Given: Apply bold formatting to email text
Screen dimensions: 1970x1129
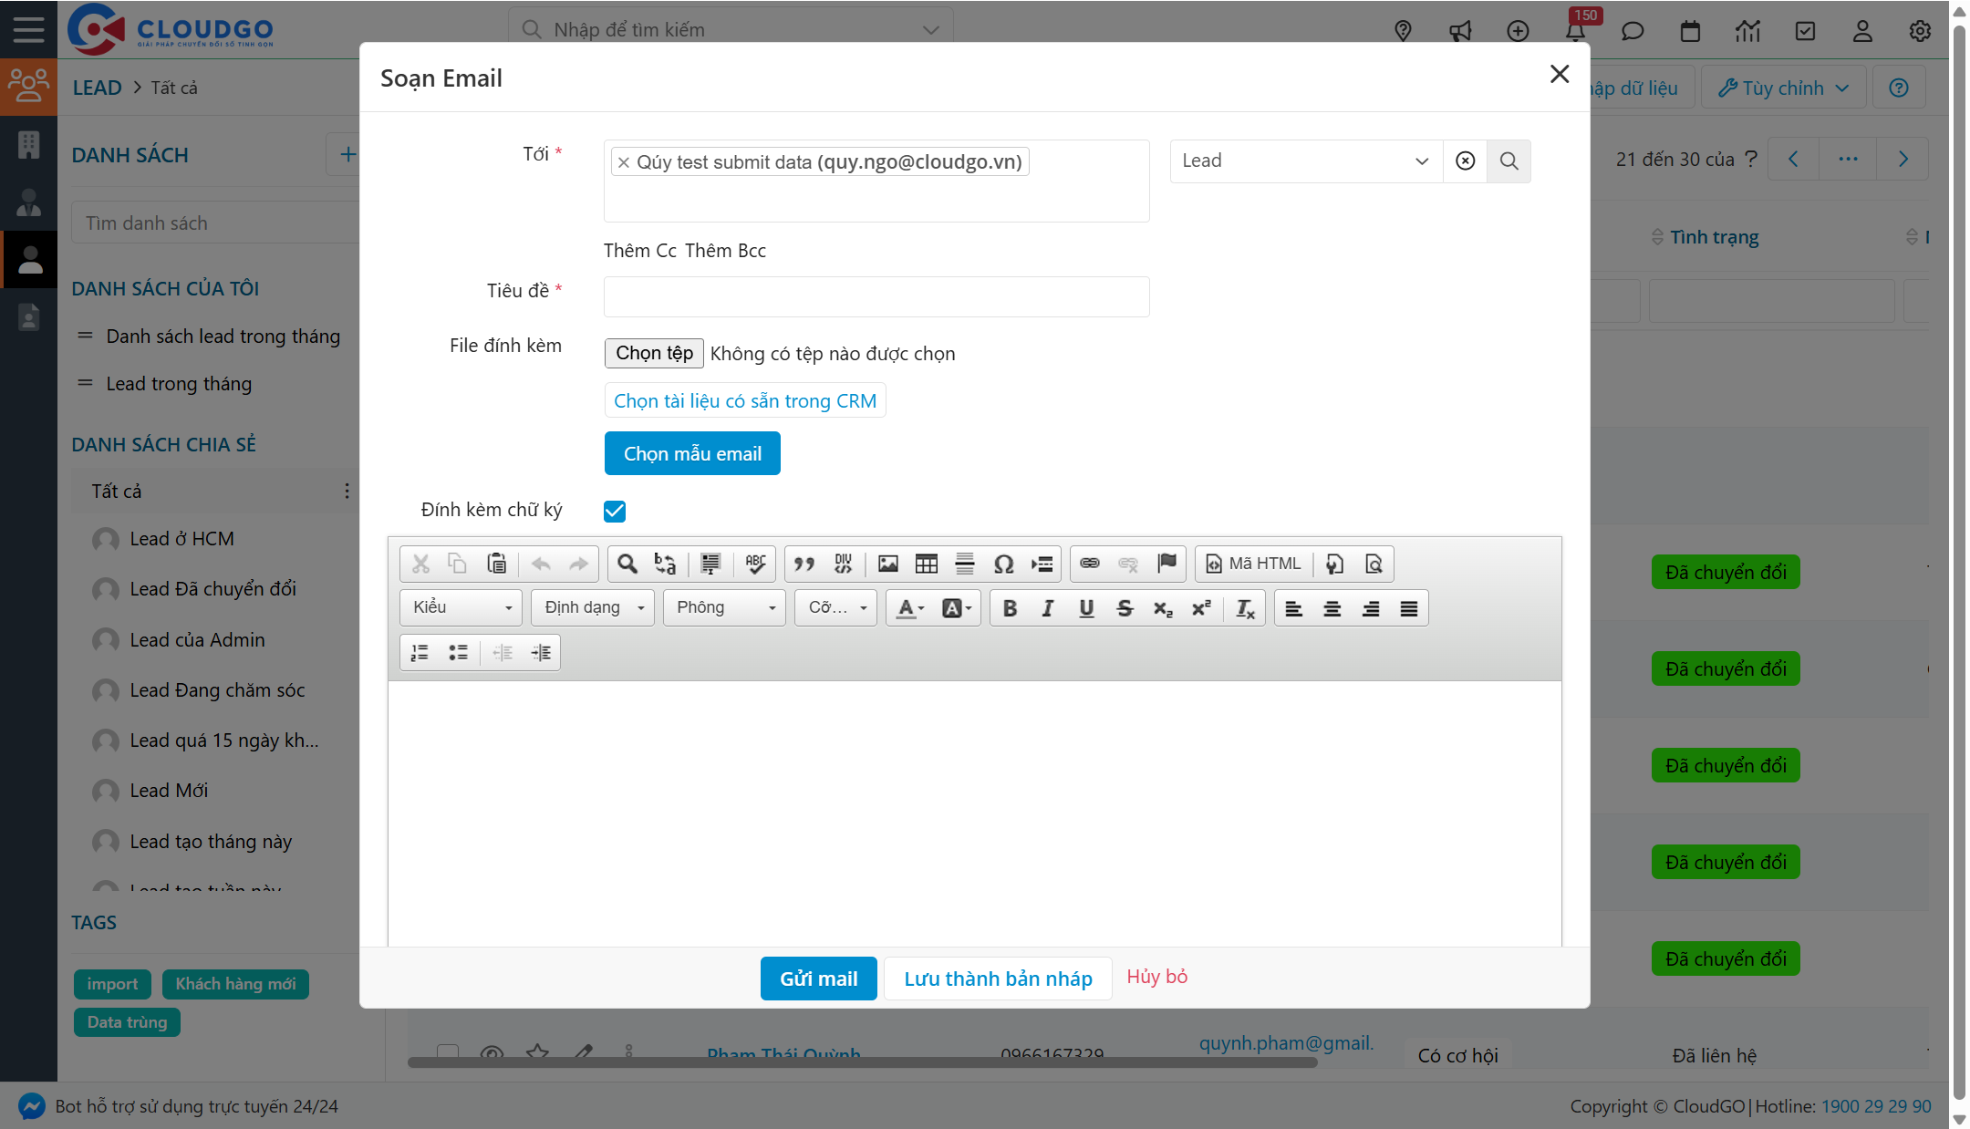Looking at the screenshot, I should [x=1009, y=607].
